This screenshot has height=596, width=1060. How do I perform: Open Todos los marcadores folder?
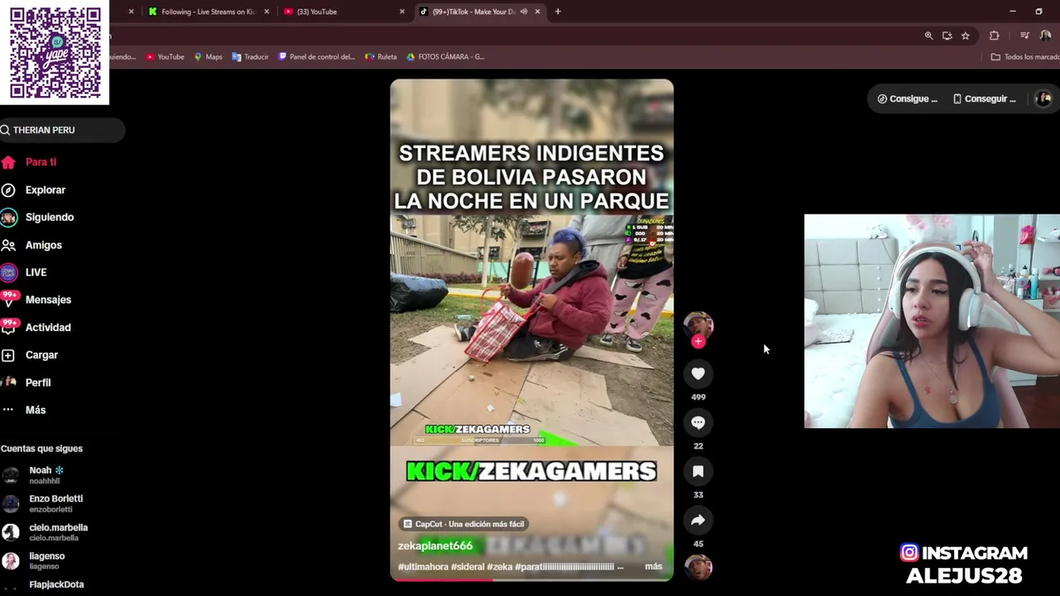pyautogui.click(x=1025, y=57)
